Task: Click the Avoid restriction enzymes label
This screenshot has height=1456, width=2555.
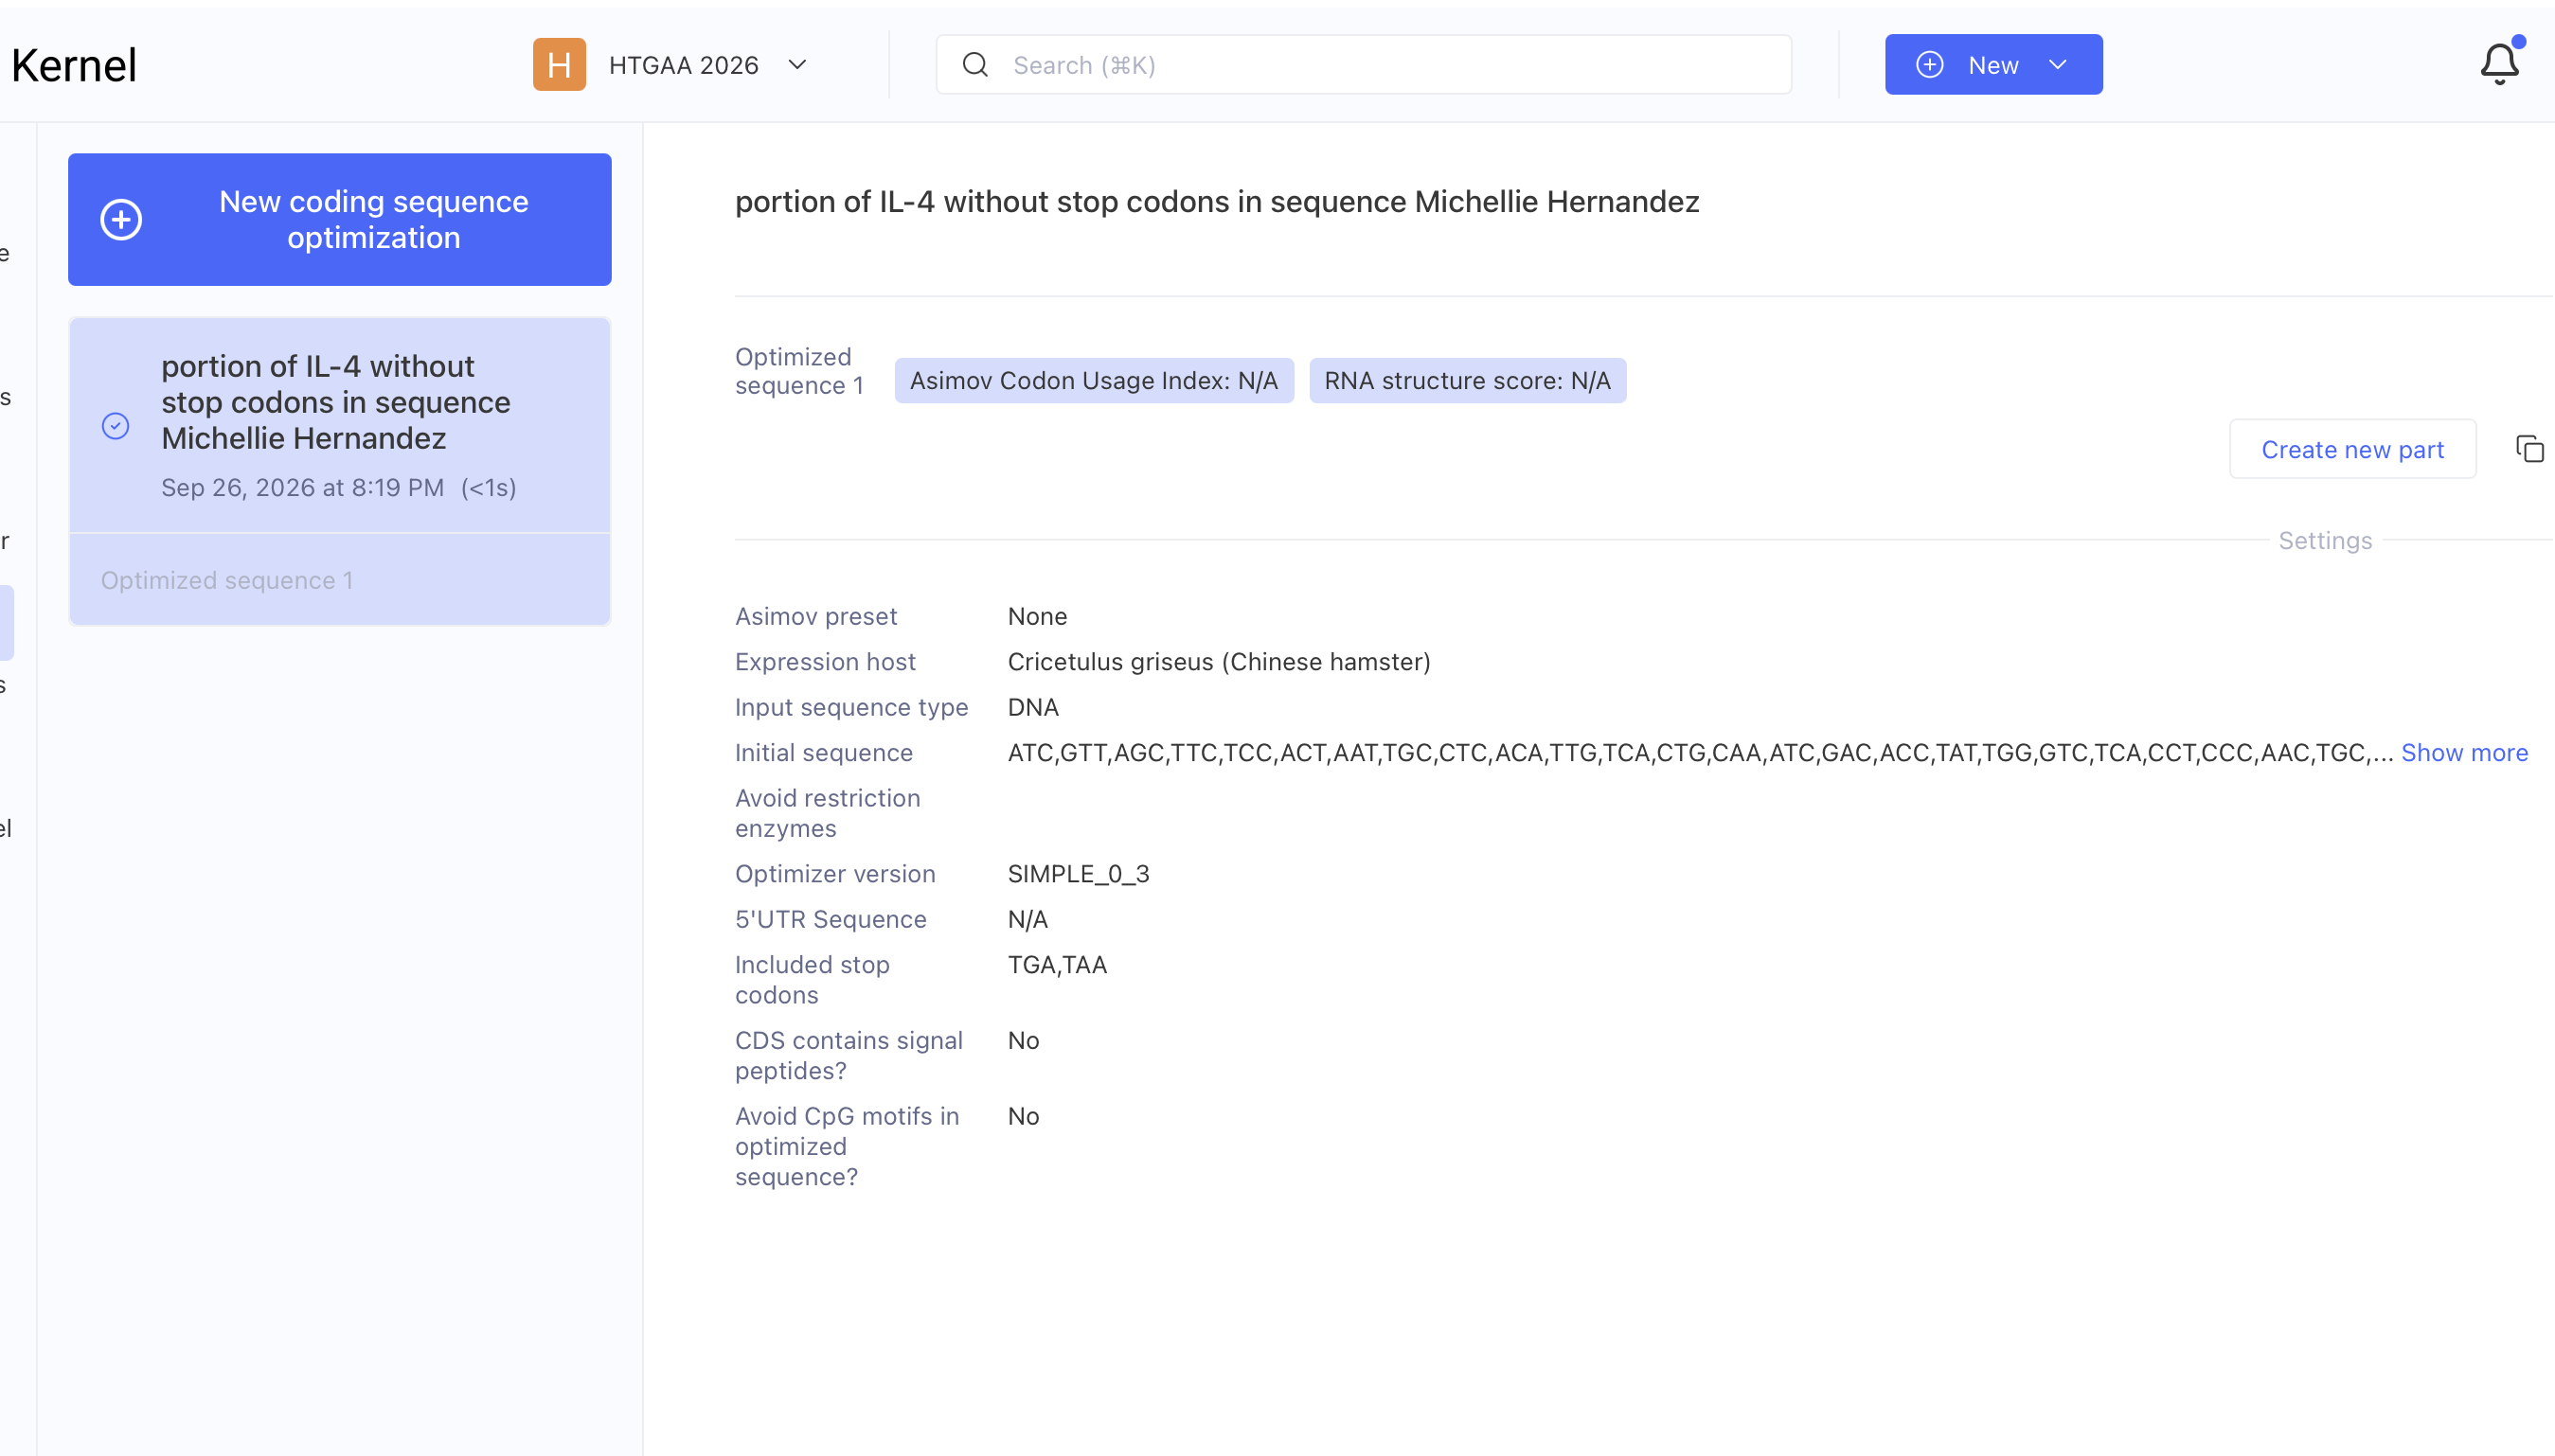Action: 828,813
